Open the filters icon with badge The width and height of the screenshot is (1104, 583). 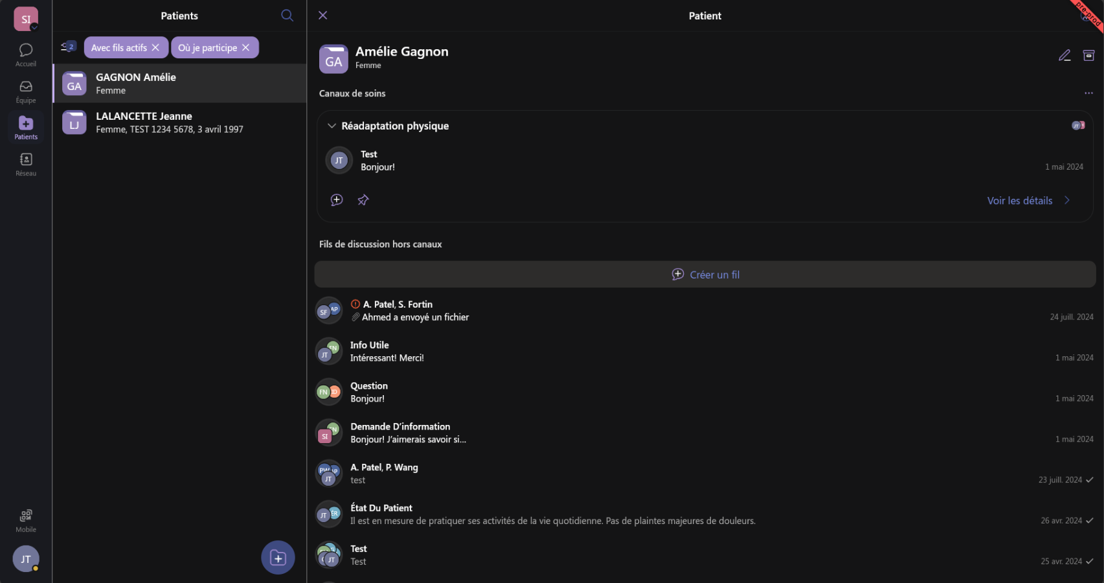(x=68, y=47)
